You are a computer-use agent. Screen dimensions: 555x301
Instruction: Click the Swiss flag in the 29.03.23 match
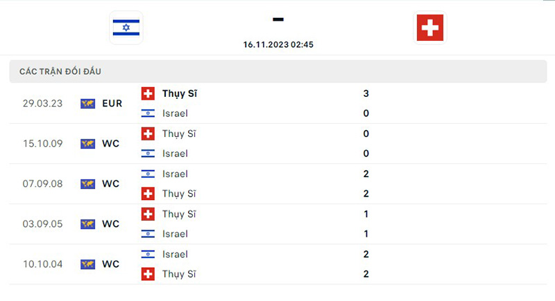148,93
